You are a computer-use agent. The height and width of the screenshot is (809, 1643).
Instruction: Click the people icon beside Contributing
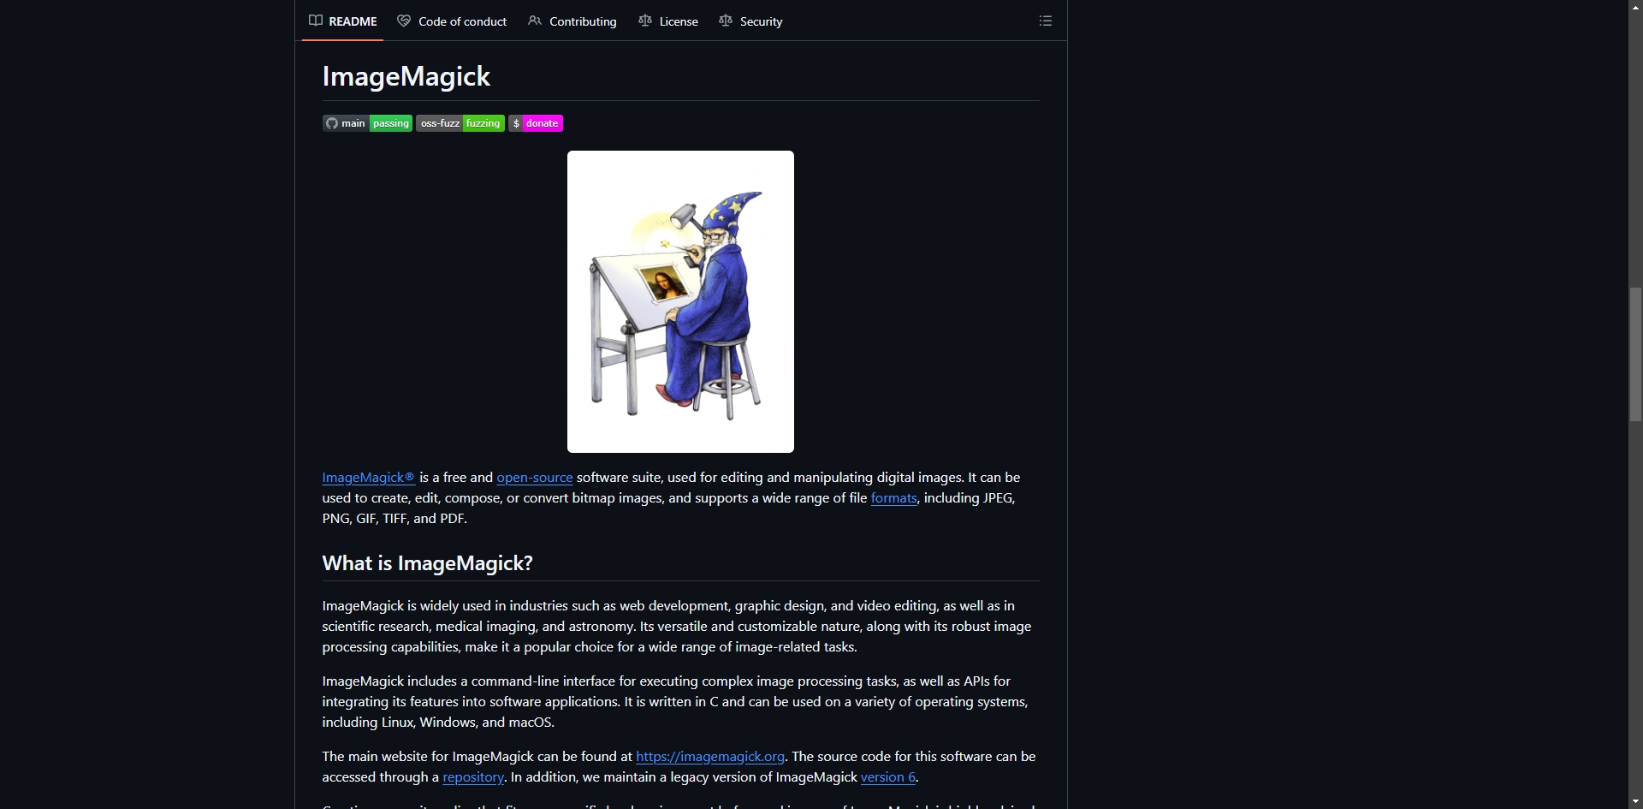535,21
